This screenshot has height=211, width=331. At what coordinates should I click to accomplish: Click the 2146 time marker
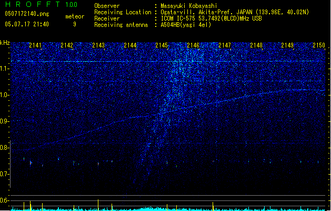point(193,45)
